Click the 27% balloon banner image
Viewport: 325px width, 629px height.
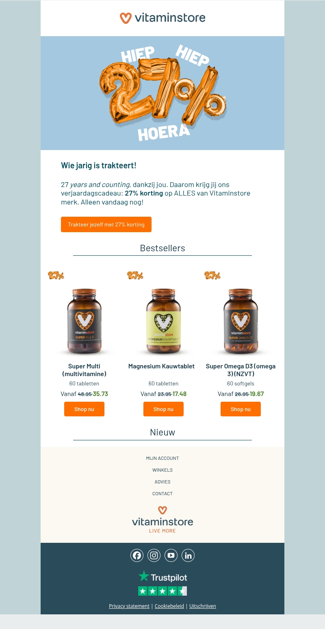tap(162, 93)
